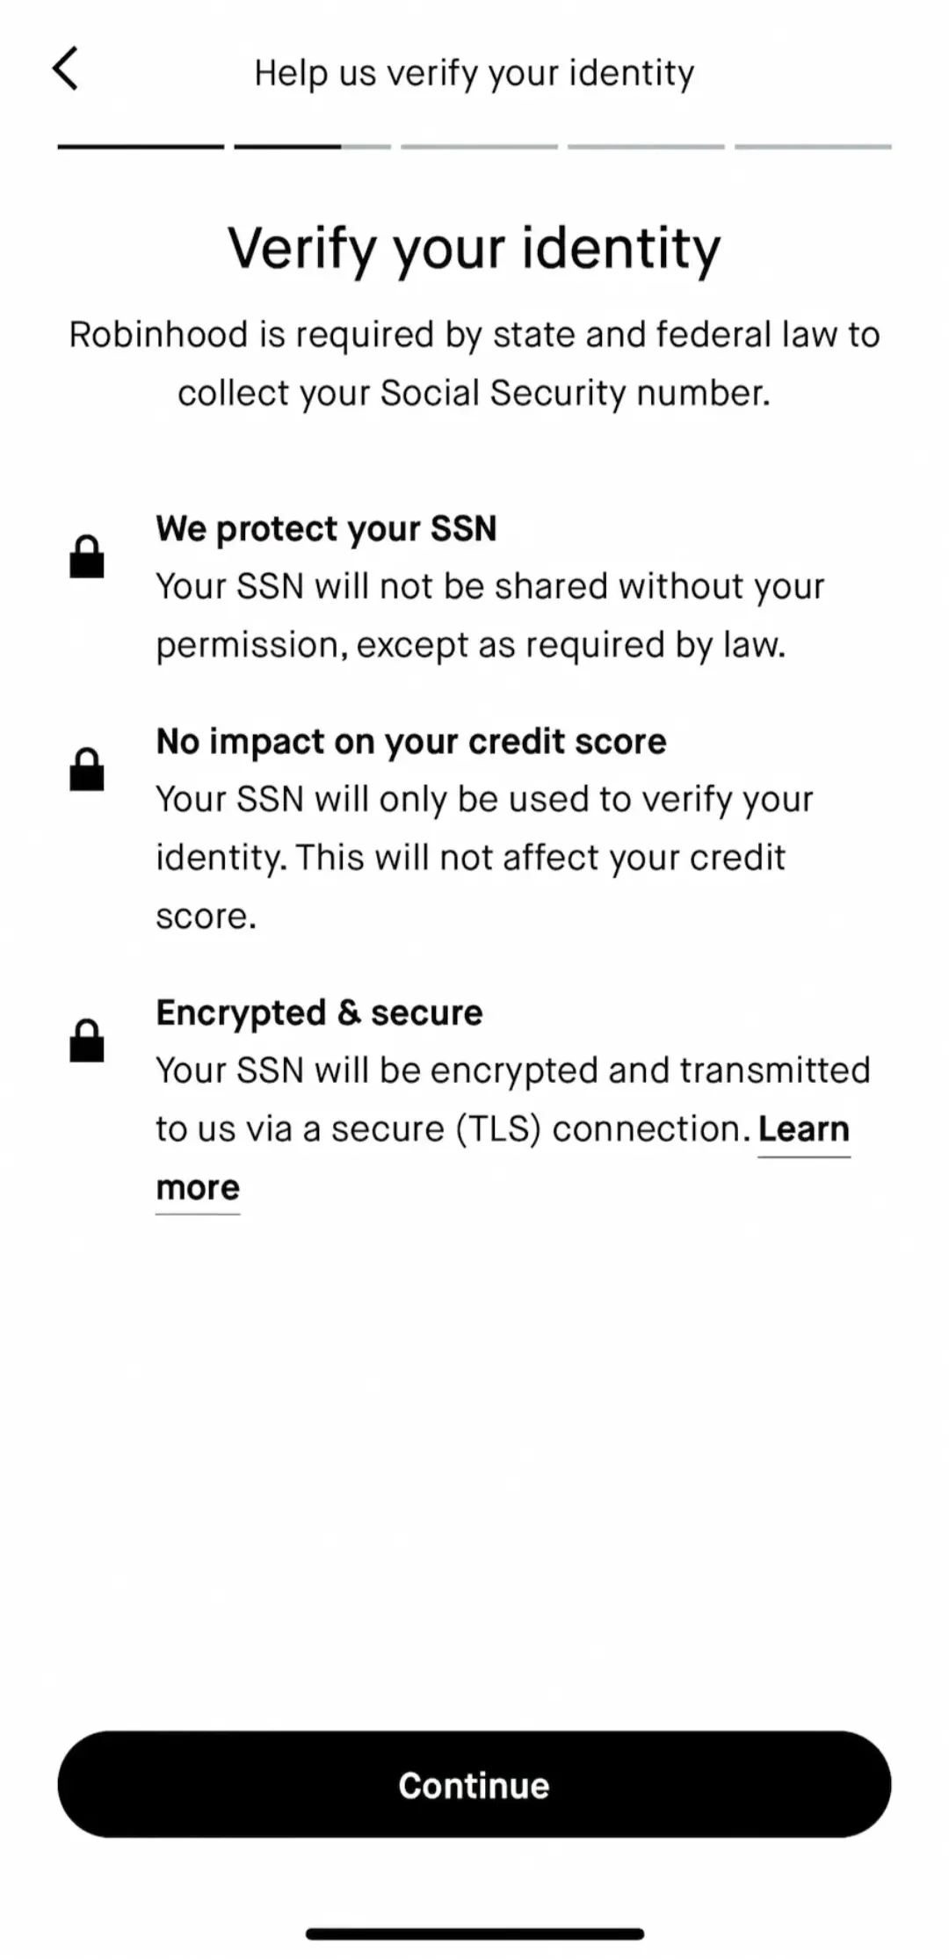Click the 'Help us verify your identity' header title
The height and width of the screenshot is (1959, 949).
click(x=474, y=73)
